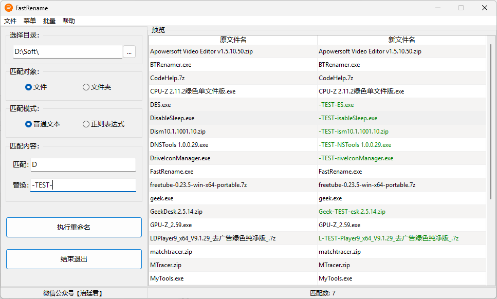Select the 文件 radio button
The image size is (497, 299).
(x=36, y=87)
